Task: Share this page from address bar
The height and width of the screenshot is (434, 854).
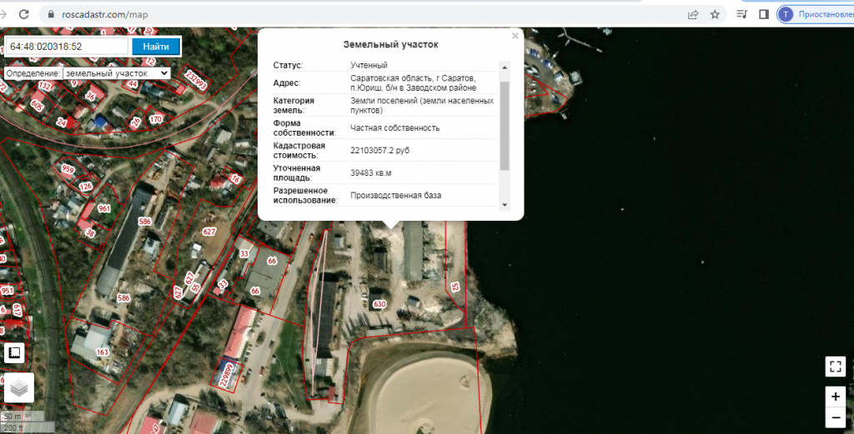Action: 693,14
